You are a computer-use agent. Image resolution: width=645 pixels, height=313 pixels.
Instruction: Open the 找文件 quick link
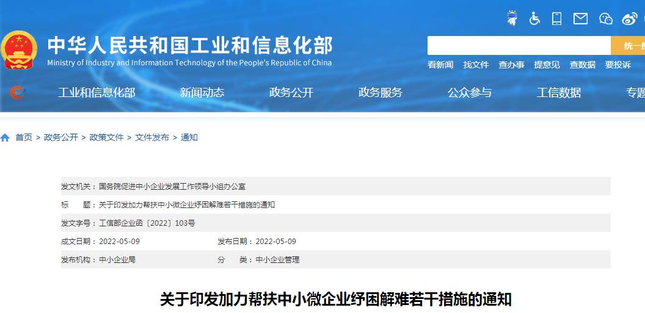tap(476, 65)
